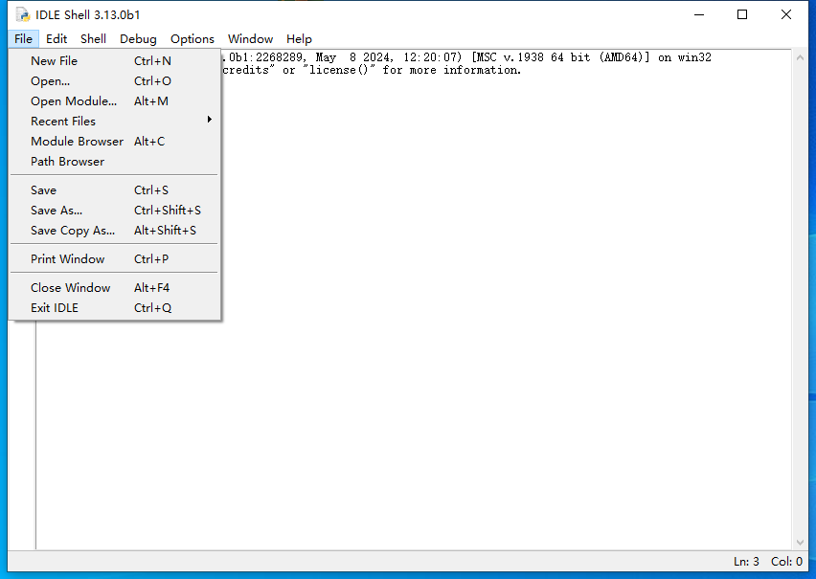Click the scrollbar up arrow
This screenshot has width=816, height=579.
coord(800,57)
